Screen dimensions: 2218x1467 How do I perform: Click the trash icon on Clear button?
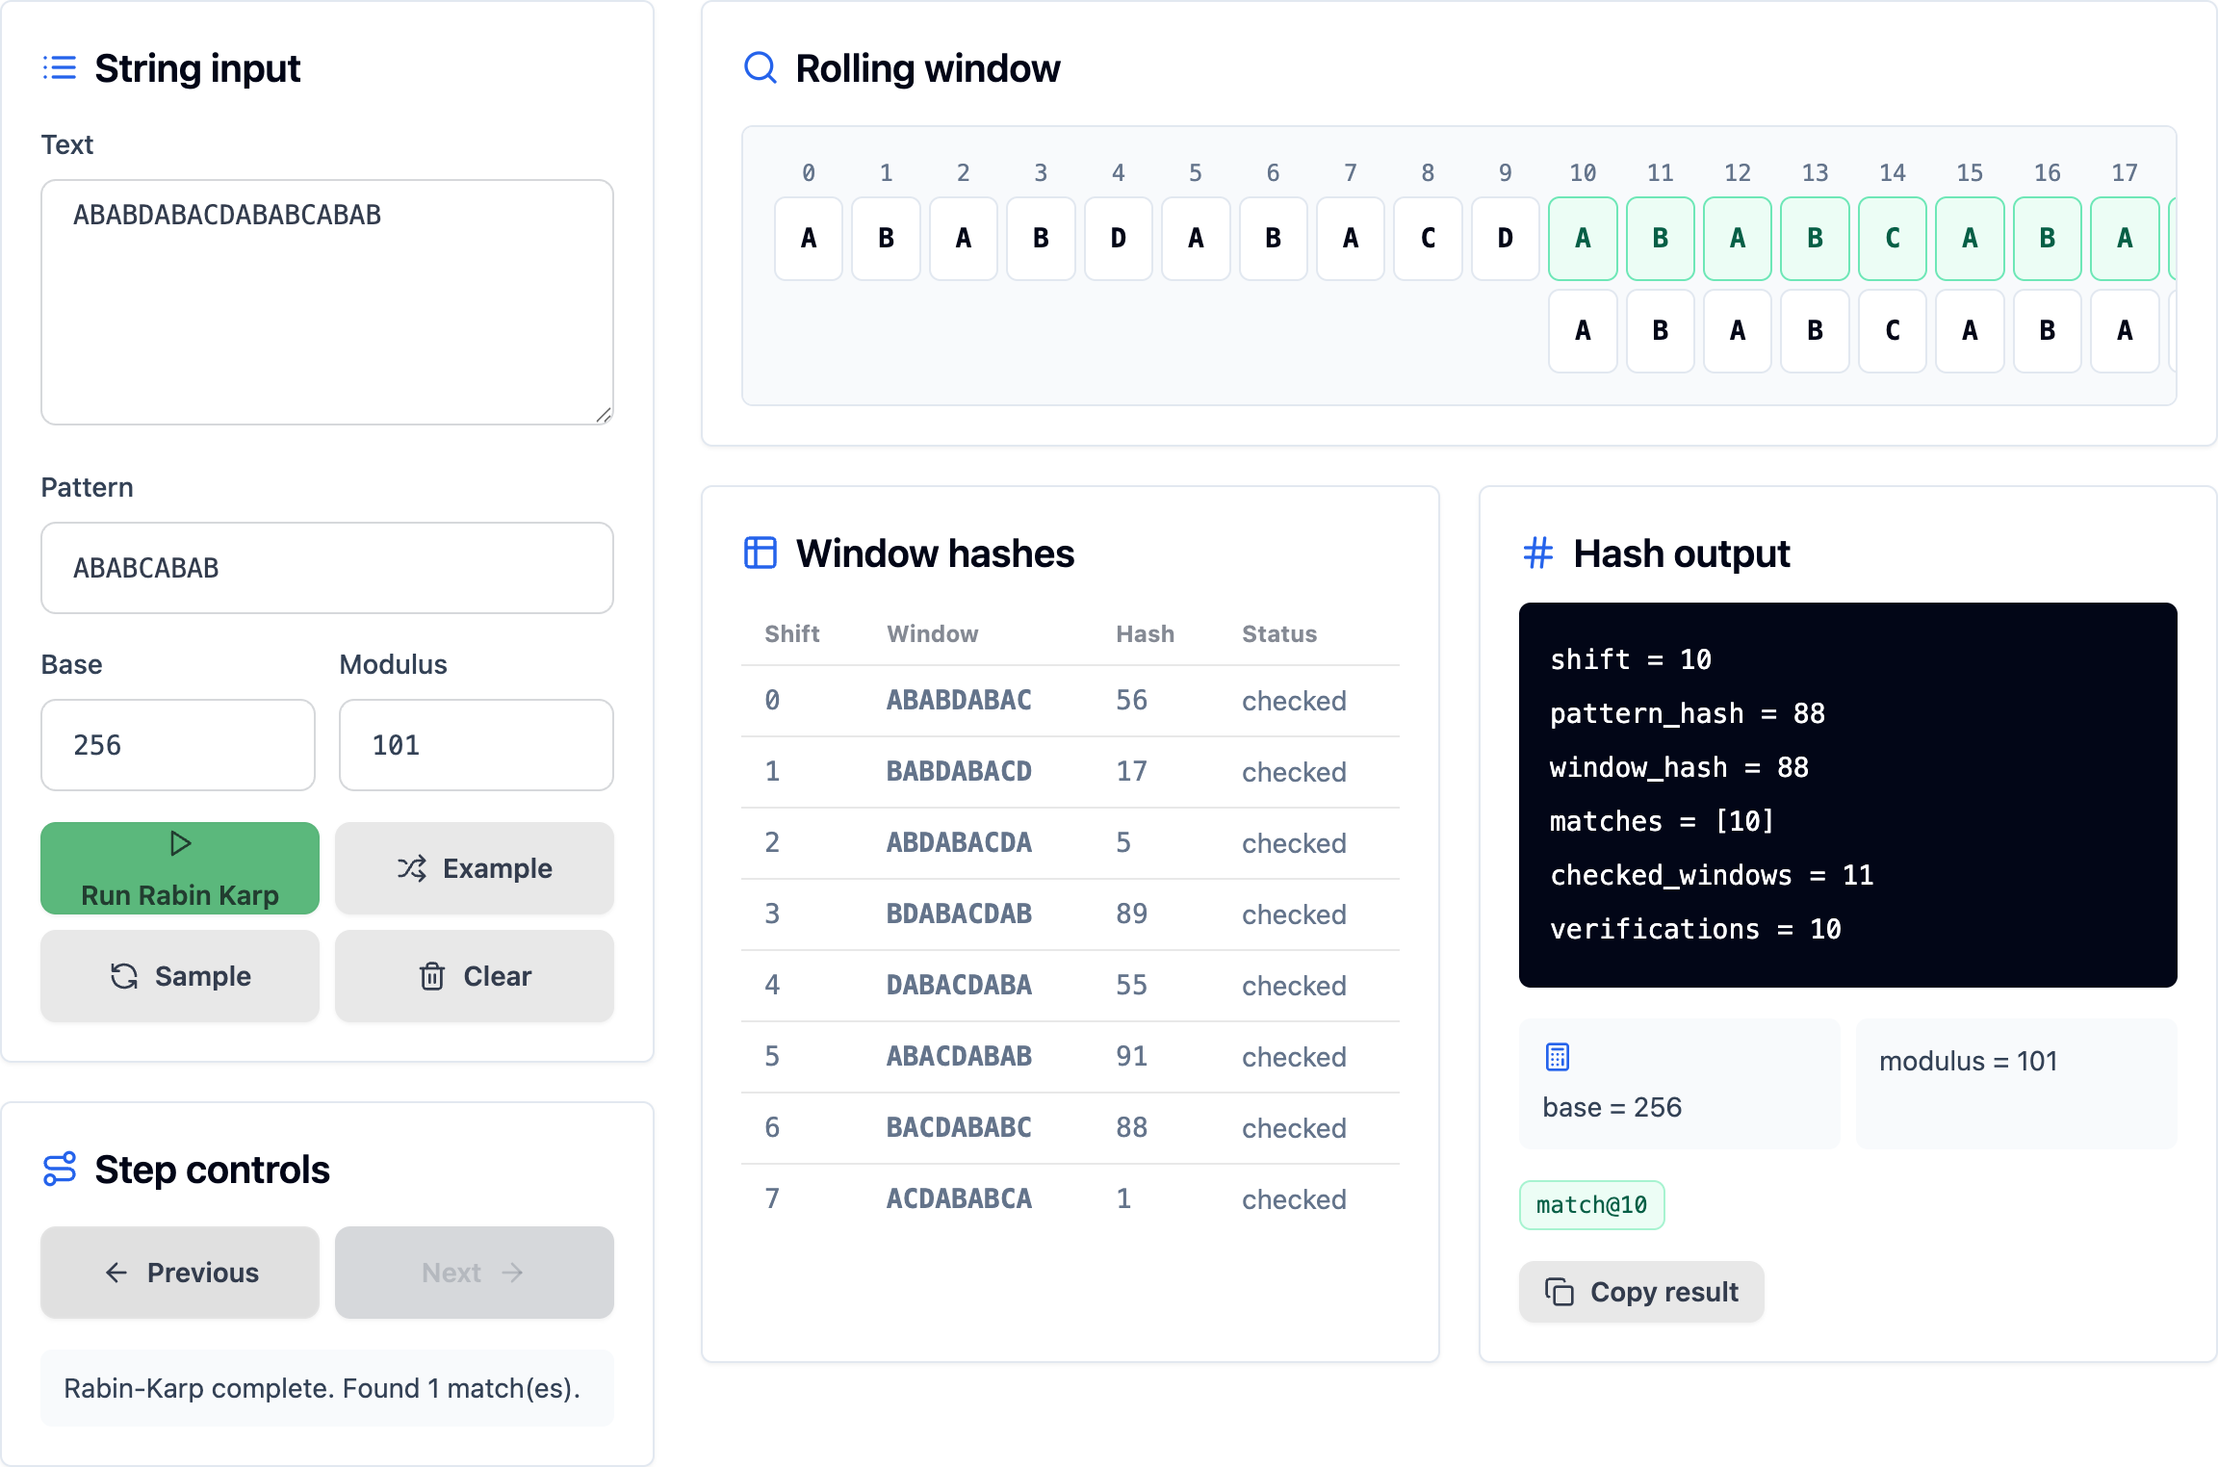pyautogui.click(x=432, y=976)
